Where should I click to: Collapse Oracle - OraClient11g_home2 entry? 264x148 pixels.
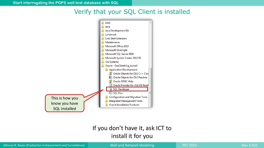(121, 66)
